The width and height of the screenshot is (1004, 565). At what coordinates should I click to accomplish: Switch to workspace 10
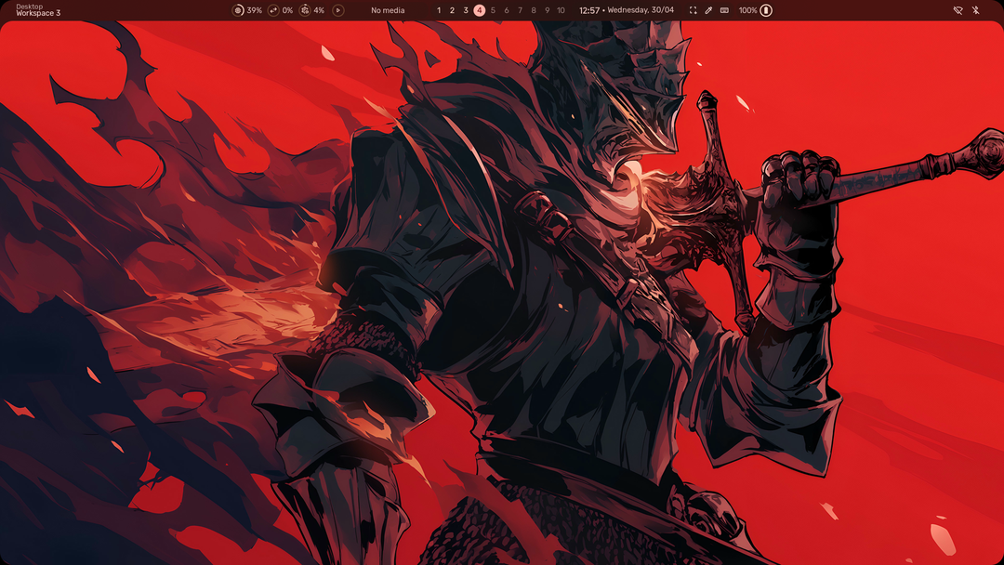[x=561, y=10]
